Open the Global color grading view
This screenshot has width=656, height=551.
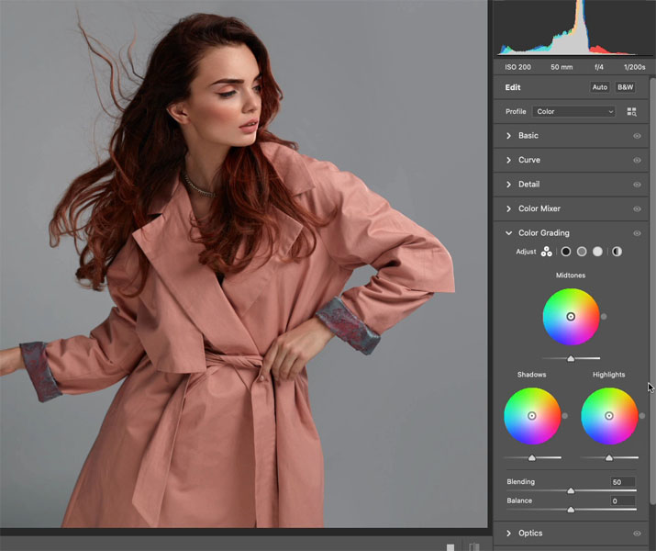pyautogui.click(x=617, y=251)
